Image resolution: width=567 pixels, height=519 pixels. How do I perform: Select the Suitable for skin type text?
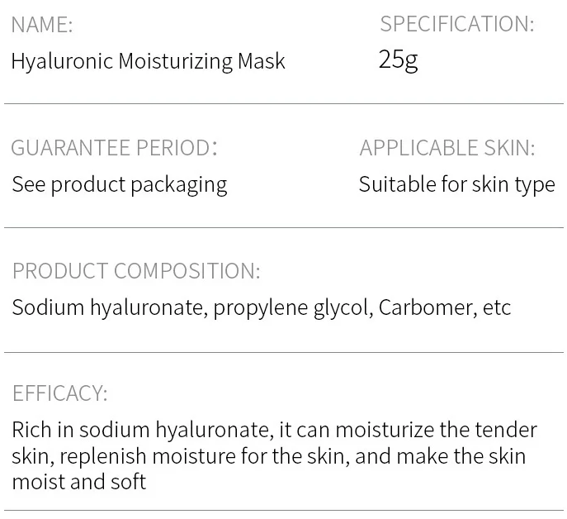coord(456,184)
